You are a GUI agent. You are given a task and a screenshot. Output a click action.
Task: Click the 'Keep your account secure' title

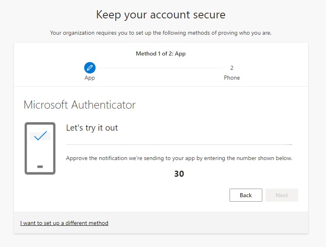(x=161, y=15)
